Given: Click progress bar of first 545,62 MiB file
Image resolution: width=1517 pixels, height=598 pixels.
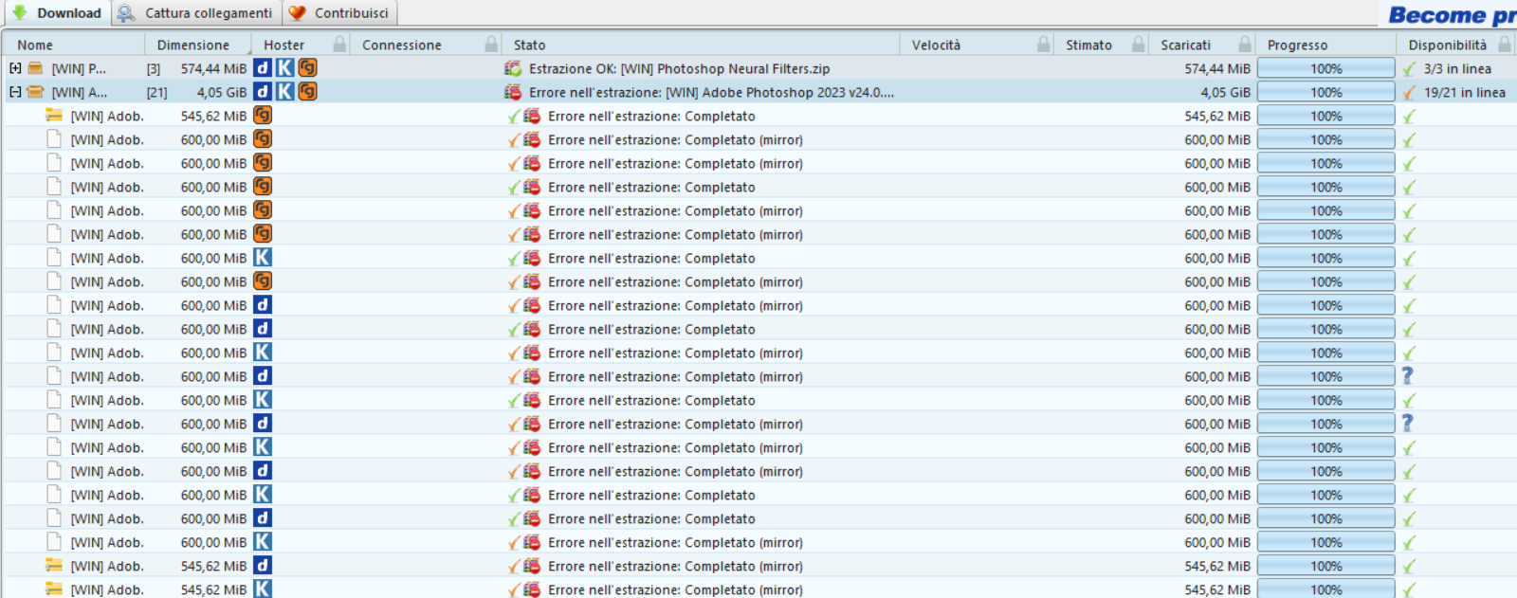Looking at the screenshot, I should point(1325,116).
